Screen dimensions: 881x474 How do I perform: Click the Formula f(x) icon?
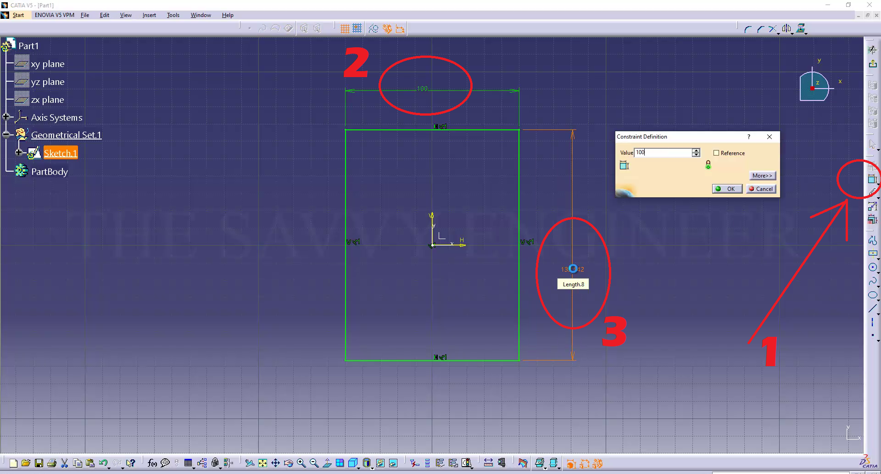click(152, 463)
